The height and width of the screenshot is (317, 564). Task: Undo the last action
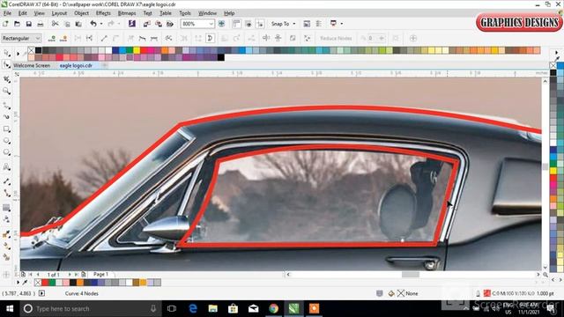click(x=93, y=24)
